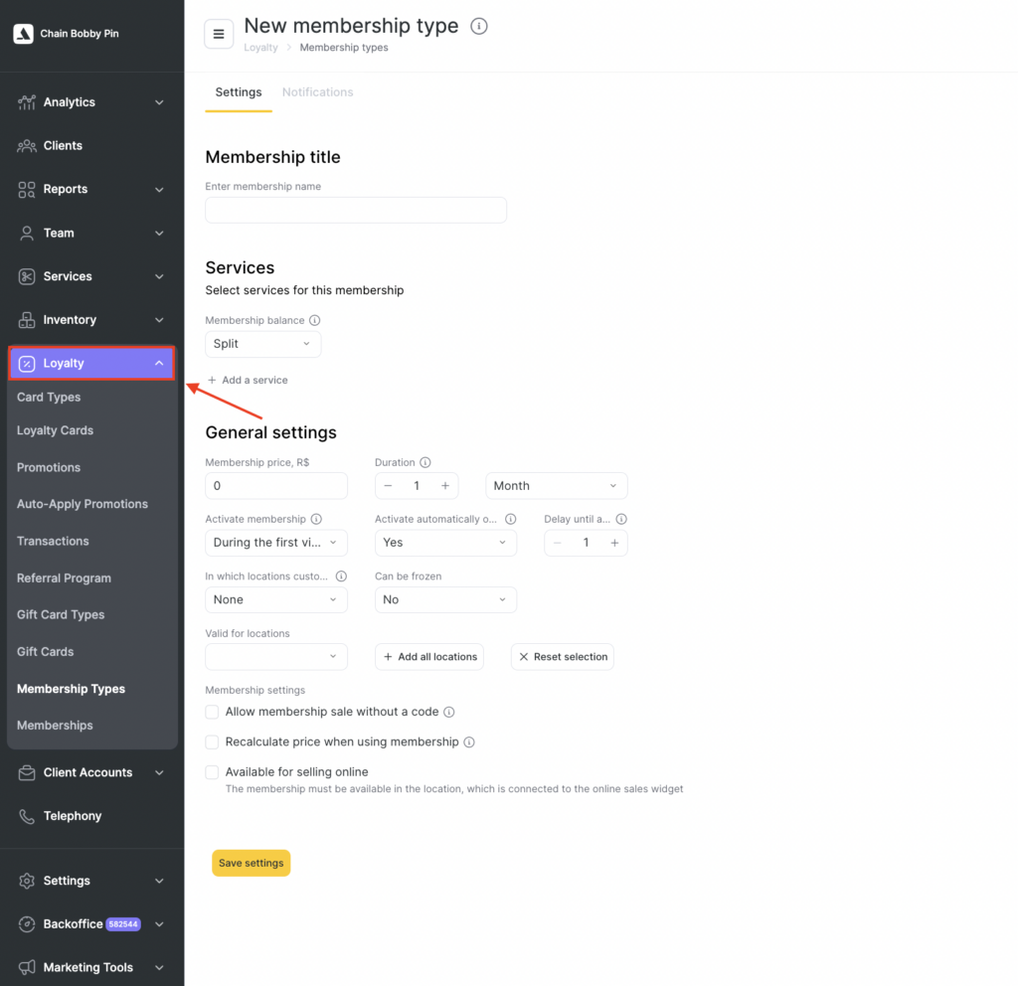This screenshot has width=1018, height=986.
Task: Open Gift Card Types in Loyalty menu
Action: click(61, 615)
